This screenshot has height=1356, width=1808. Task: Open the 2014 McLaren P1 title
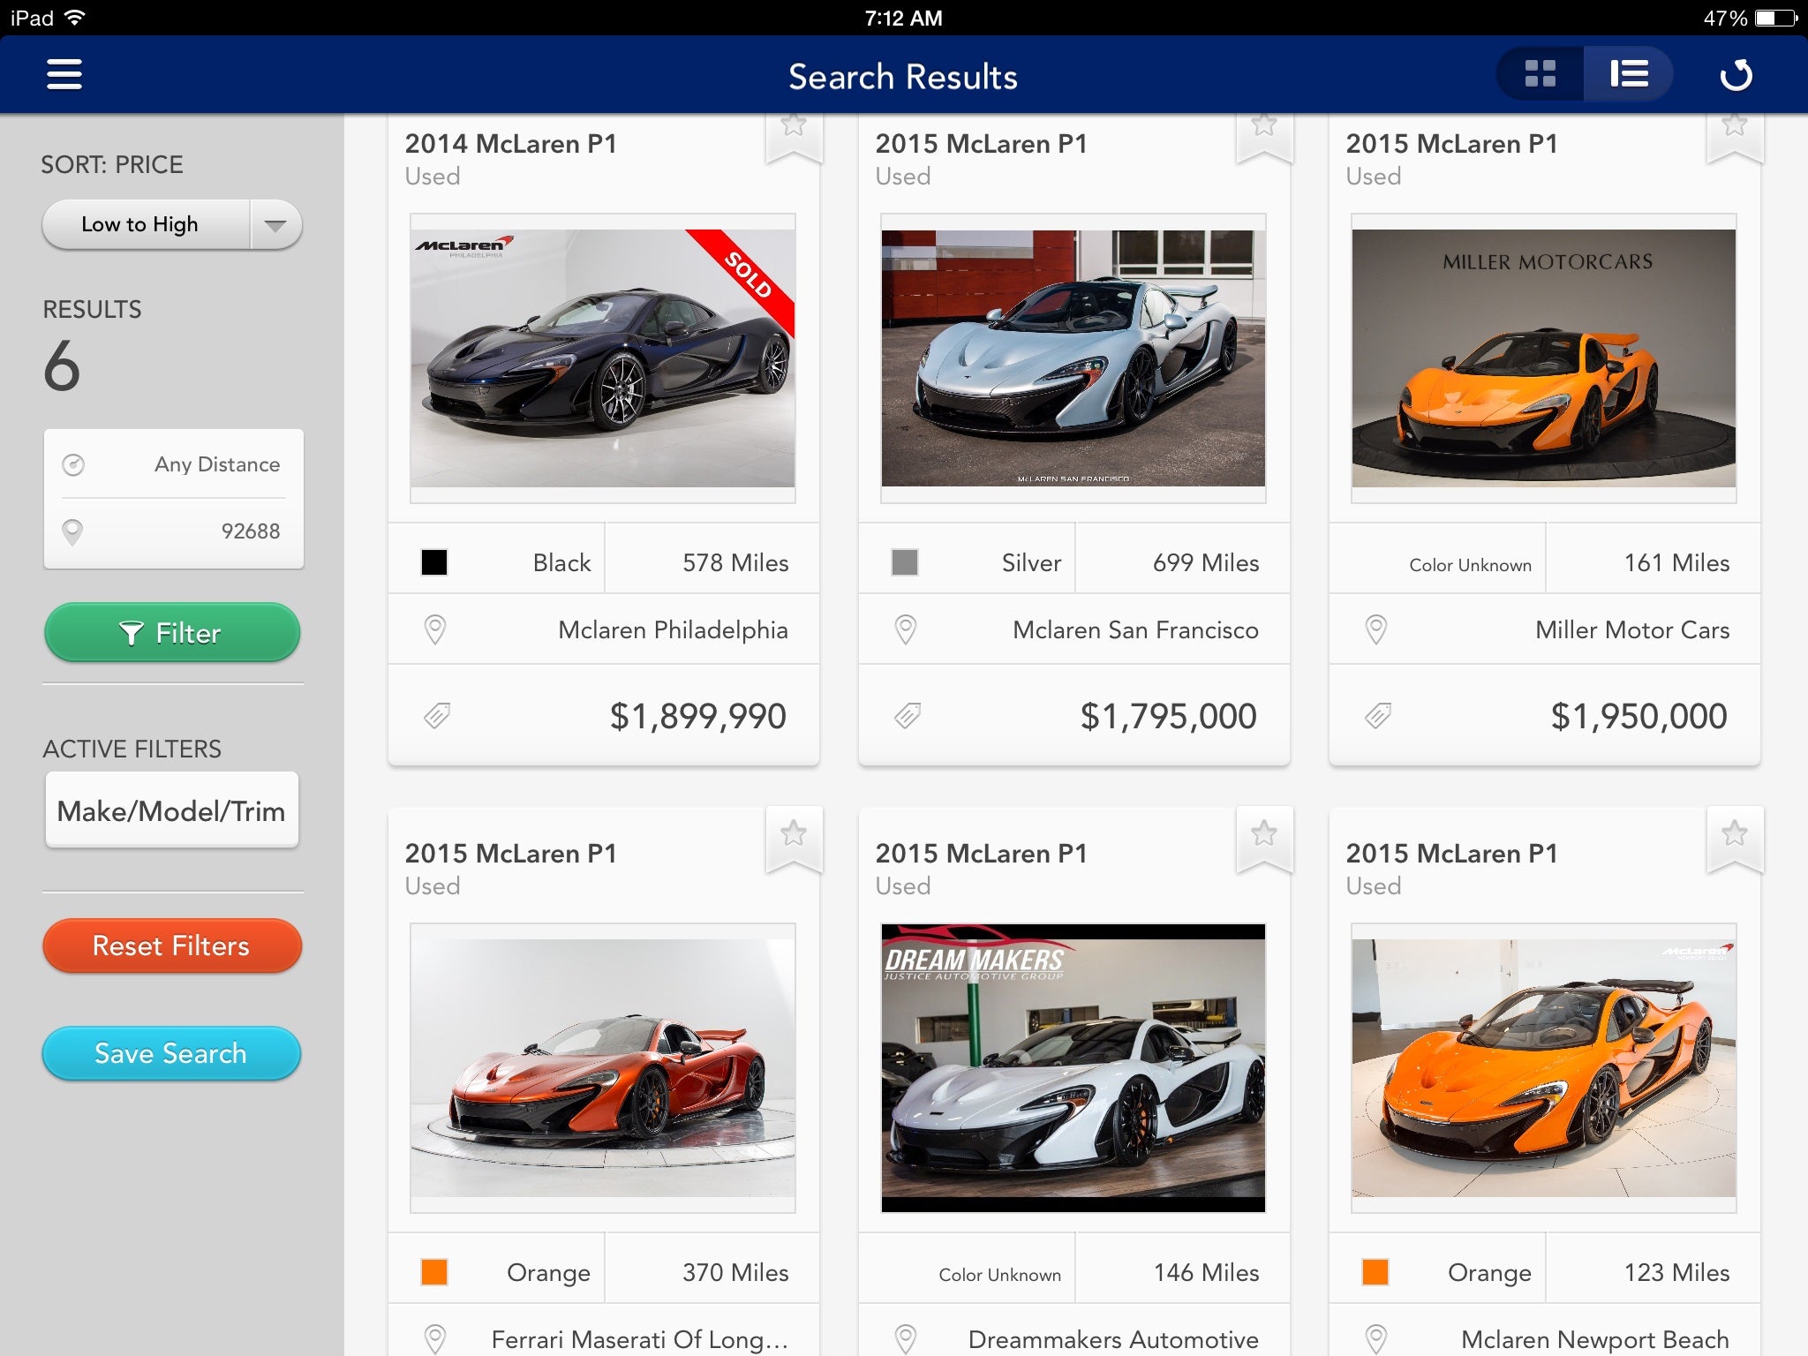point(511,144)
